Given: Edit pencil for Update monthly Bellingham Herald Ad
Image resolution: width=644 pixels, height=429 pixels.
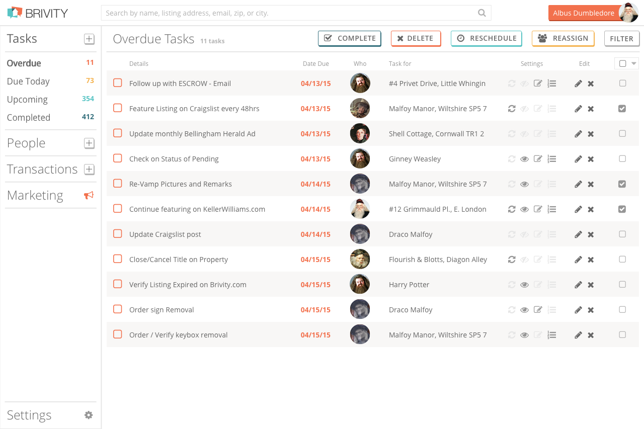Looking at the screenshot, I should pyautogui.click(x=578, y=134).
